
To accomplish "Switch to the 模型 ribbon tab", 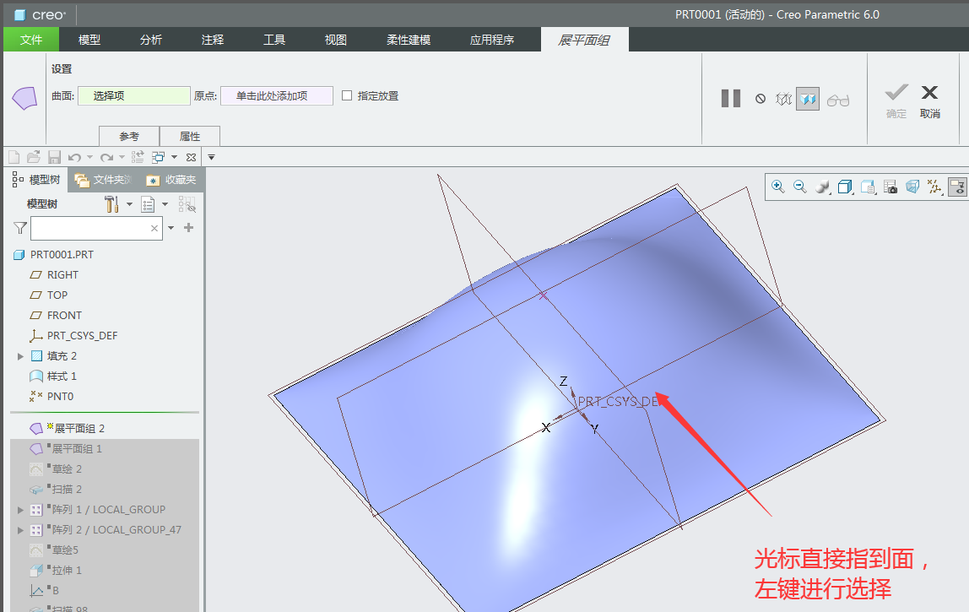I will tap(89, 40).
